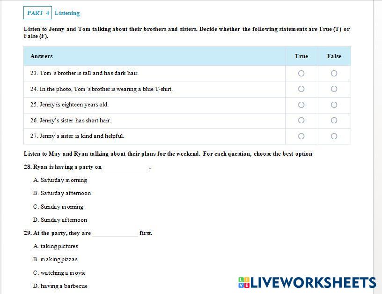Select option B Saturday afternoon
382x294 pixels.
pyautogui.click(x=62, y=193)
